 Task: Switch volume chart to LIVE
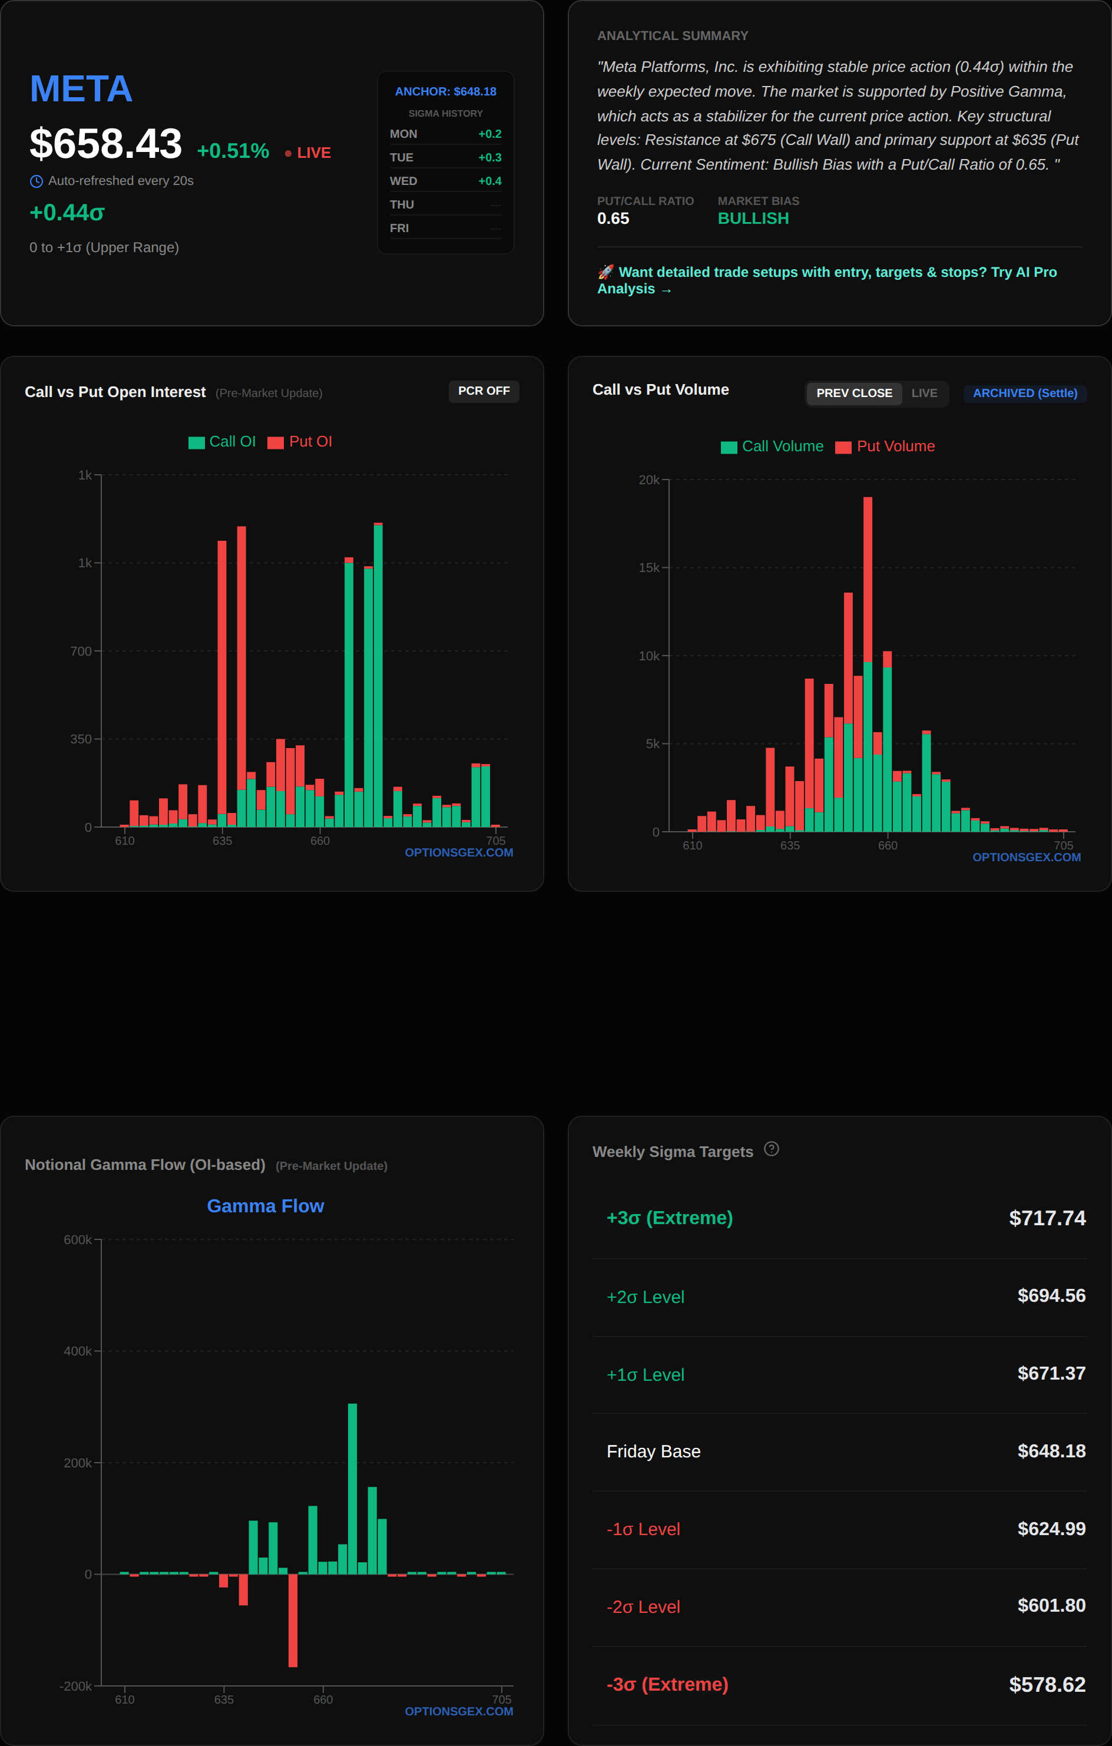coord(924,393)
